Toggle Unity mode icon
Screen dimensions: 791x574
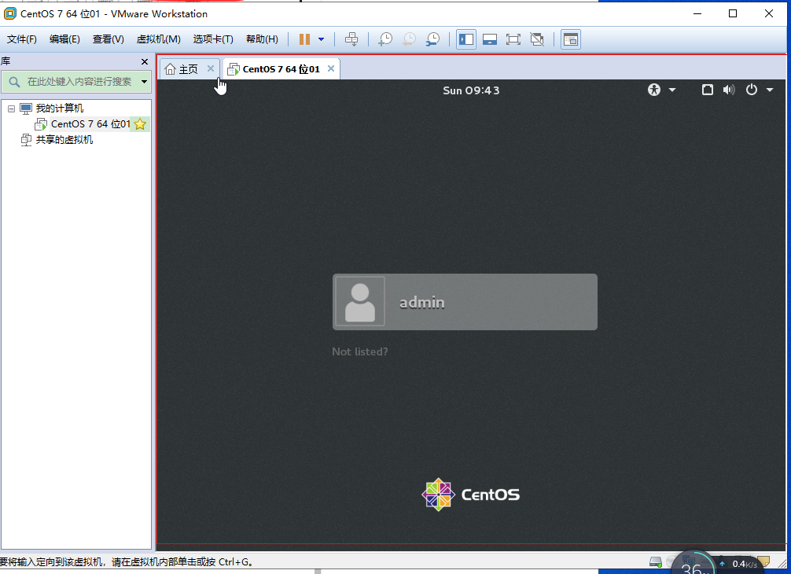[537, 39]
